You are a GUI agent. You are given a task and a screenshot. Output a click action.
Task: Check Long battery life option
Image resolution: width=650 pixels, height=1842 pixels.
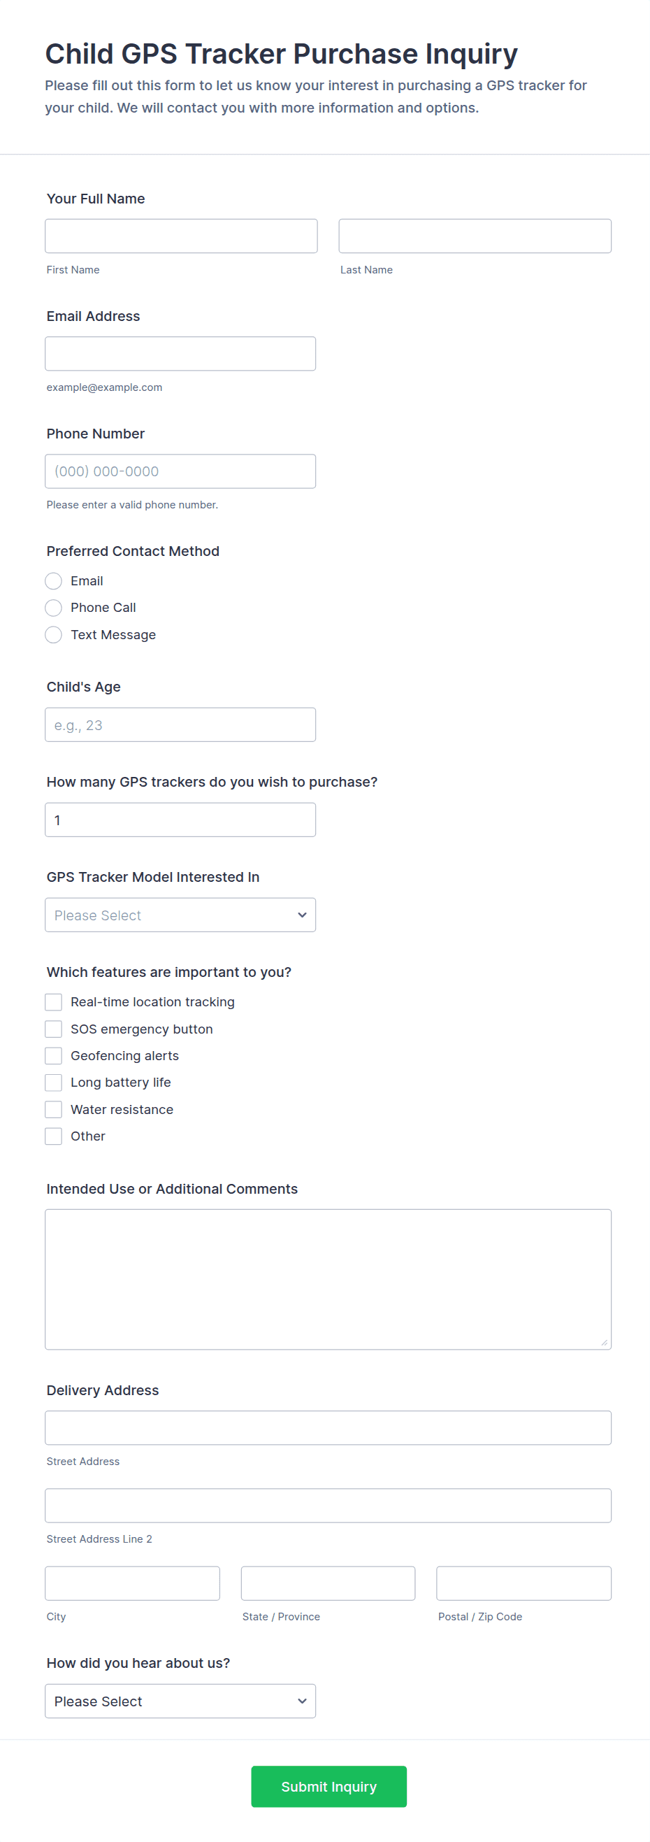(x=54, y=1083)
